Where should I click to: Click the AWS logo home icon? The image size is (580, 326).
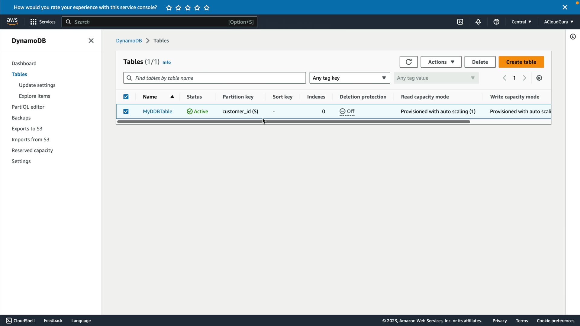coord(12,21)
